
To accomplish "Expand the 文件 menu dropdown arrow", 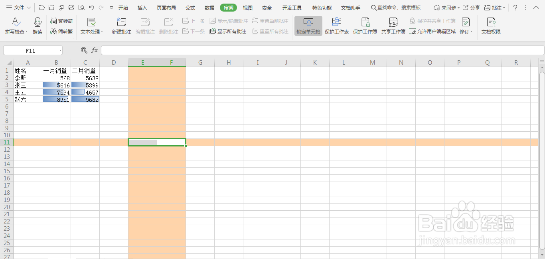I will pos(29,8).
